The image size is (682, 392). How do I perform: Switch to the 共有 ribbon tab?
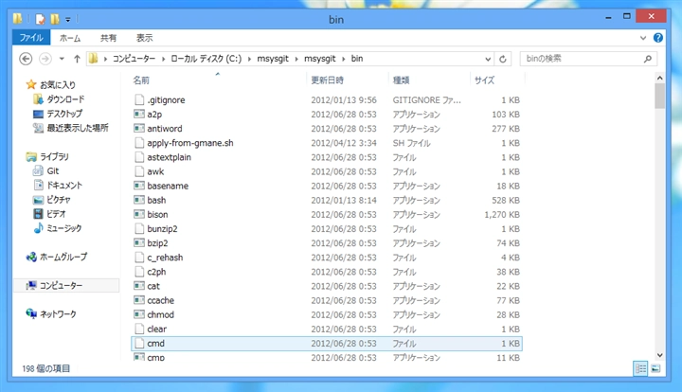108,38
